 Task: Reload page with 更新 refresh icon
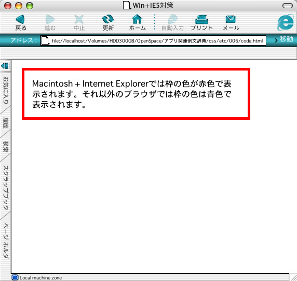coord(108,19)
